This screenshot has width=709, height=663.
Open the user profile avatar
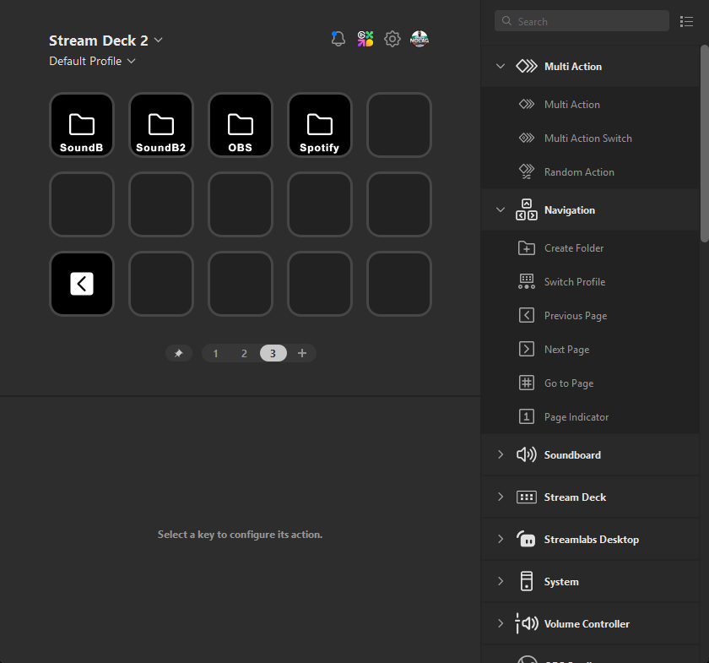click(x=419, y=39)
